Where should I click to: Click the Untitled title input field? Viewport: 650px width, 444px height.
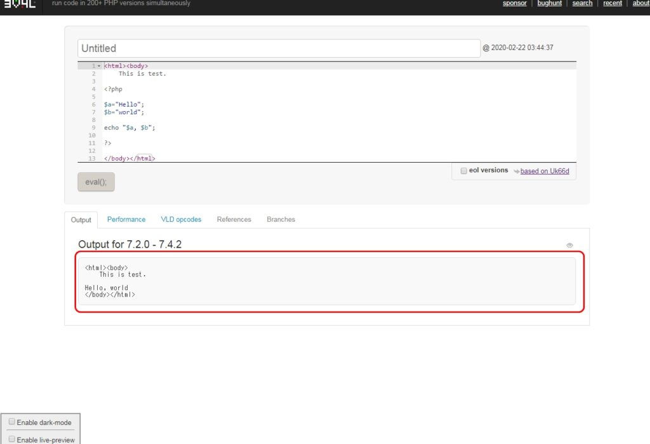click(x=279, y=48)
